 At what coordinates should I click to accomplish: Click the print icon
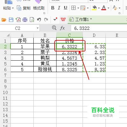(25, 20)
